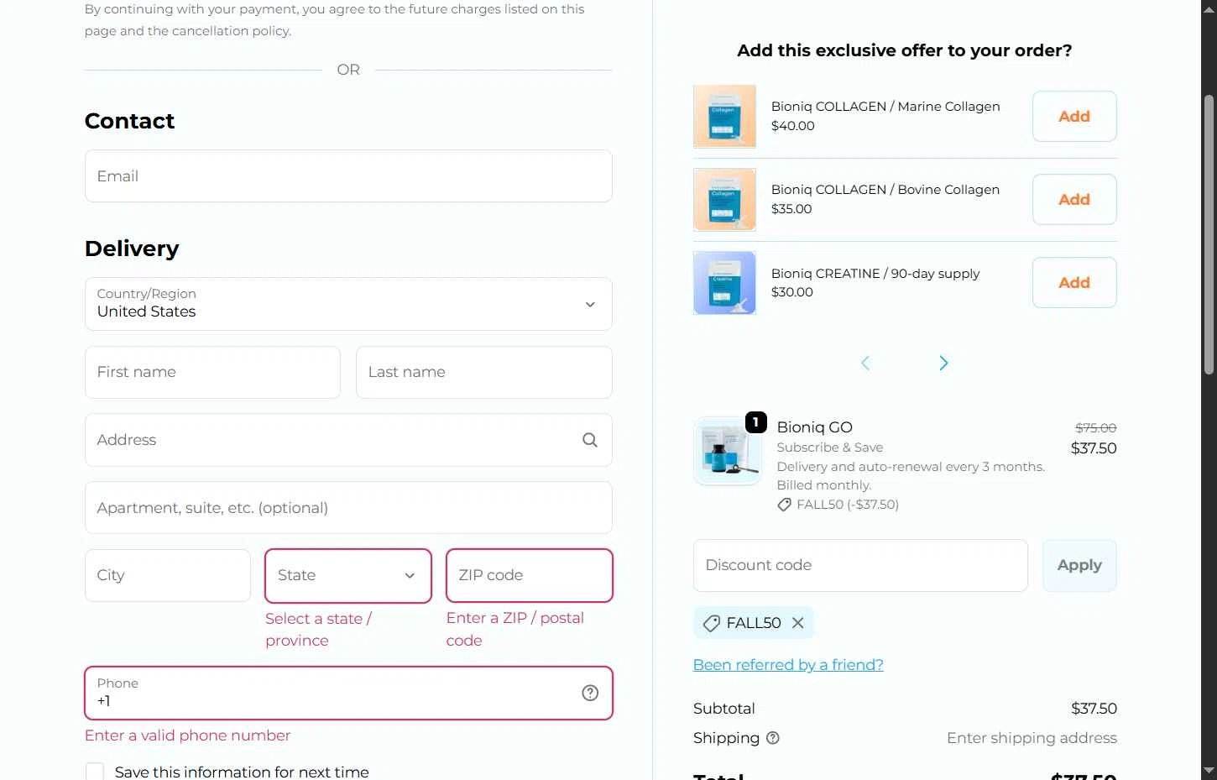
Task: Click the Apply discount button
Action: [1079, 565]
